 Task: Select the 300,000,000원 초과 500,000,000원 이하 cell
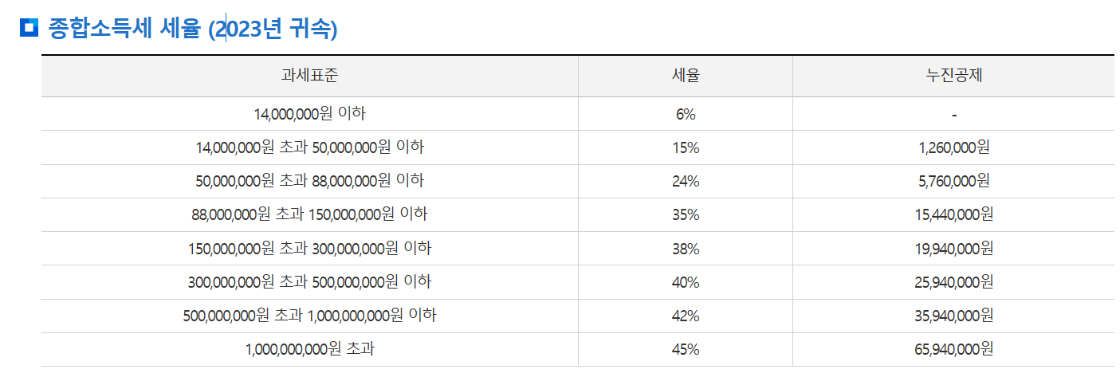[x=309, y=282]
